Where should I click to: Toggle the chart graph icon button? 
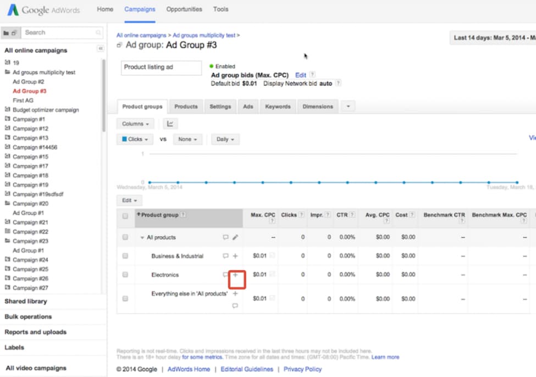tap(170, 124)
